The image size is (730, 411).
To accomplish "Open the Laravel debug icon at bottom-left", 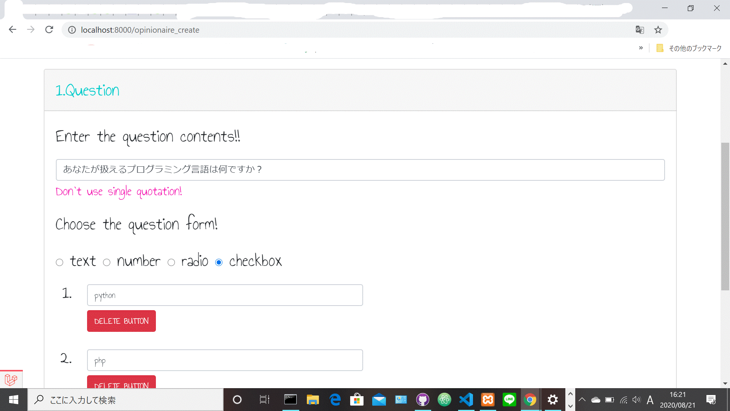I will [x=11, y=379].
